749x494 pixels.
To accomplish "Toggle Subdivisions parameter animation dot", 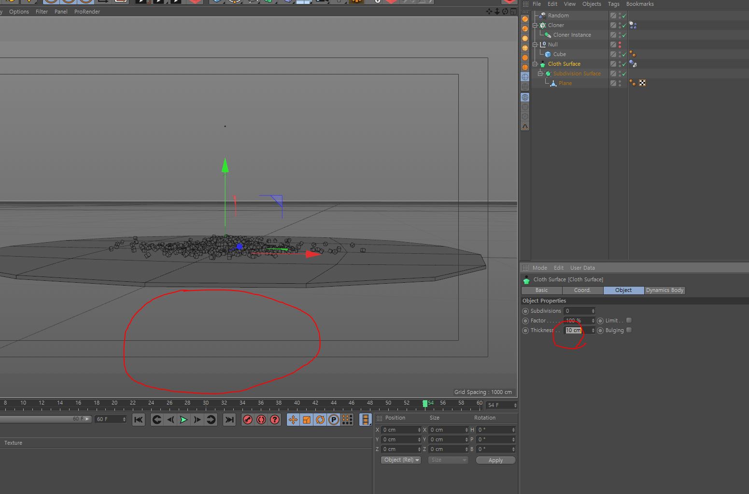I will [525, 311].
